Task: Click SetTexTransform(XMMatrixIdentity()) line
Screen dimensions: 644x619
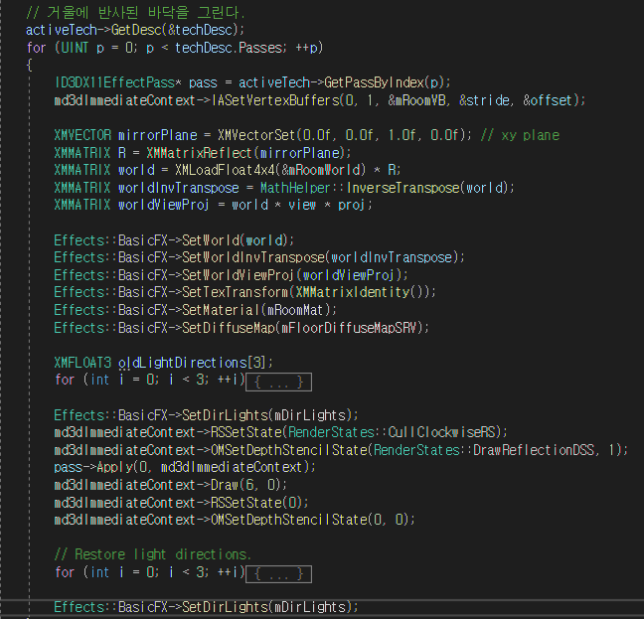Action: point(245,292)
